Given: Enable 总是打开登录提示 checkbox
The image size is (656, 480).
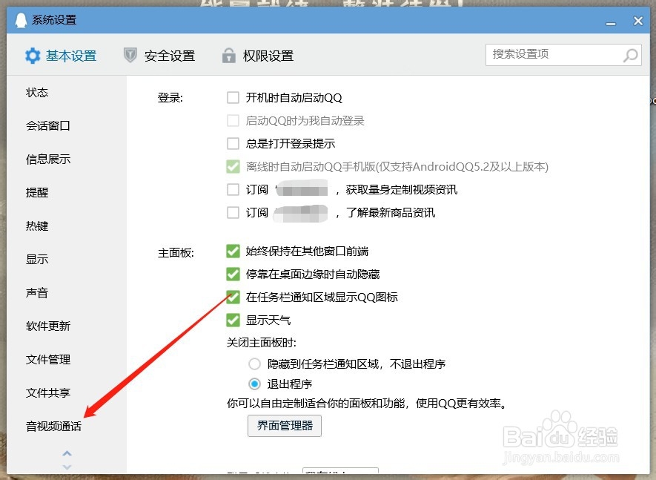Looking at the screenshot, I should [x=233, y=144].
